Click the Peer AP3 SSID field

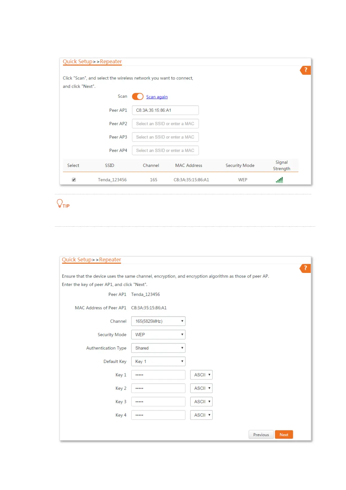(165, 137)
